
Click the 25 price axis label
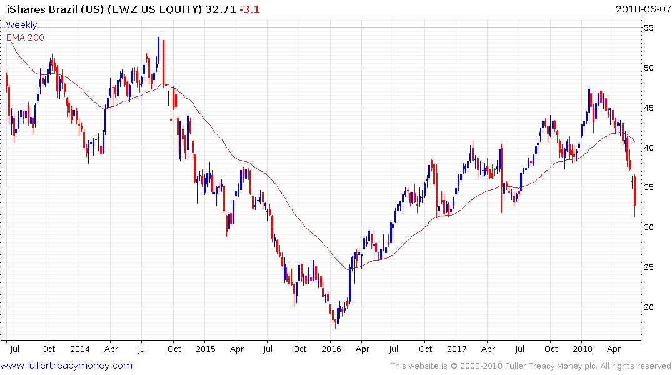point(649,267)
